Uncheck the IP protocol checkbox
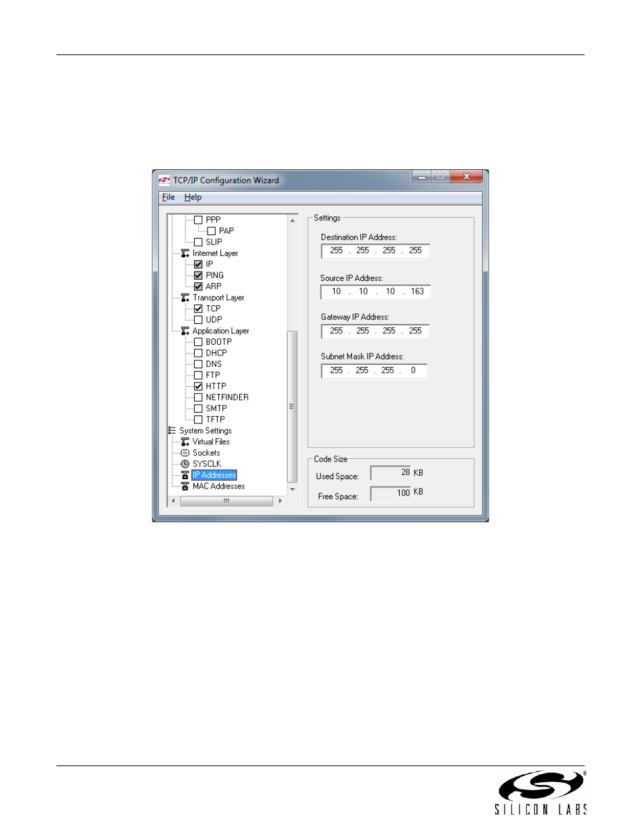The image size is (641, 830). pos(198,264)
